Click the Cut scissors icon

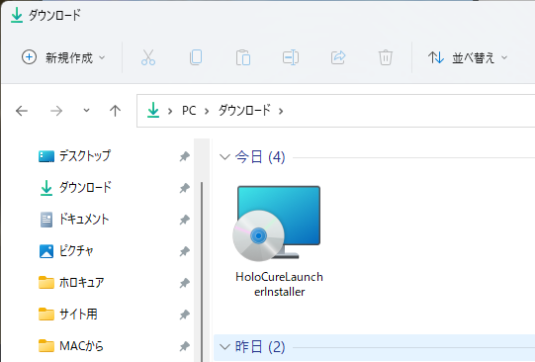[148, 57]
